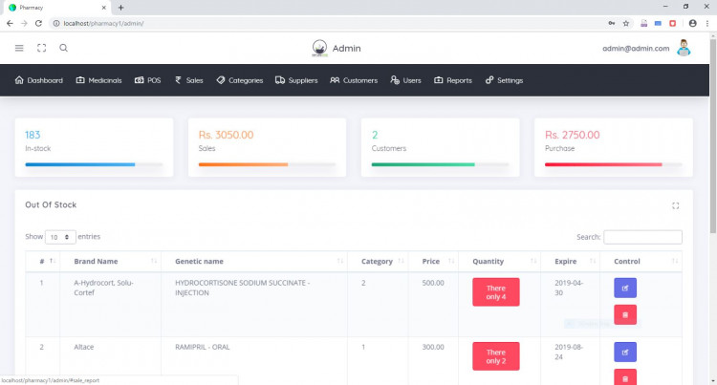Sort table by Quantity column

(x=499, y=261)
